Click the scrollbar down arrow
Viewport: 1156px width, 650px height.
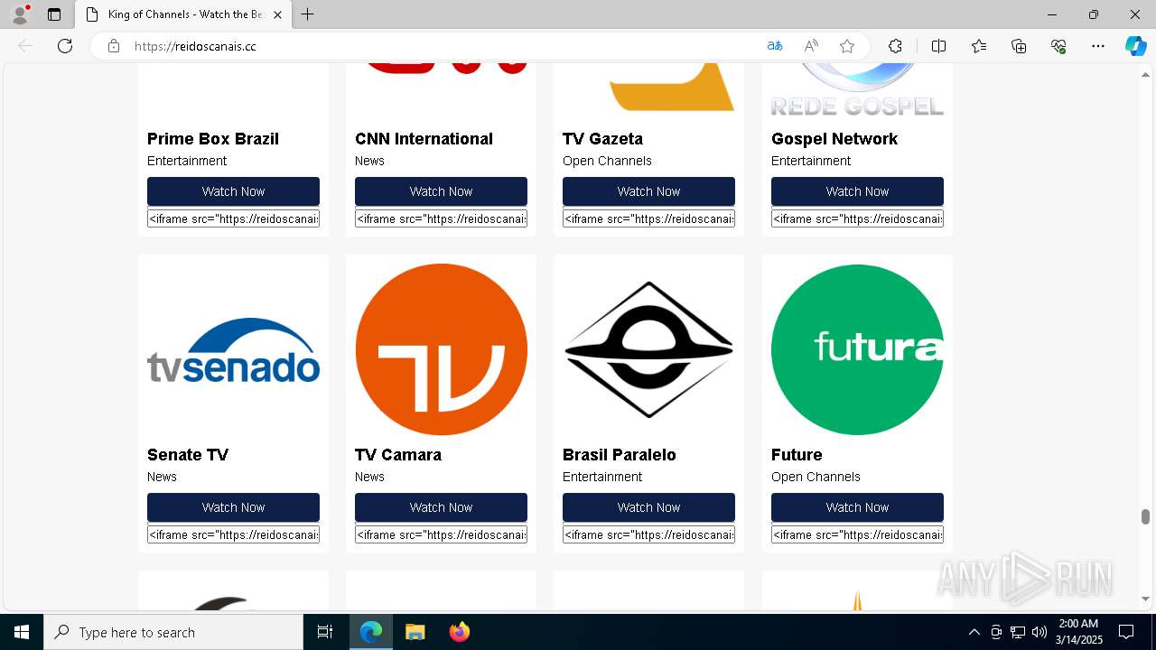click(x=1145, y=599)
